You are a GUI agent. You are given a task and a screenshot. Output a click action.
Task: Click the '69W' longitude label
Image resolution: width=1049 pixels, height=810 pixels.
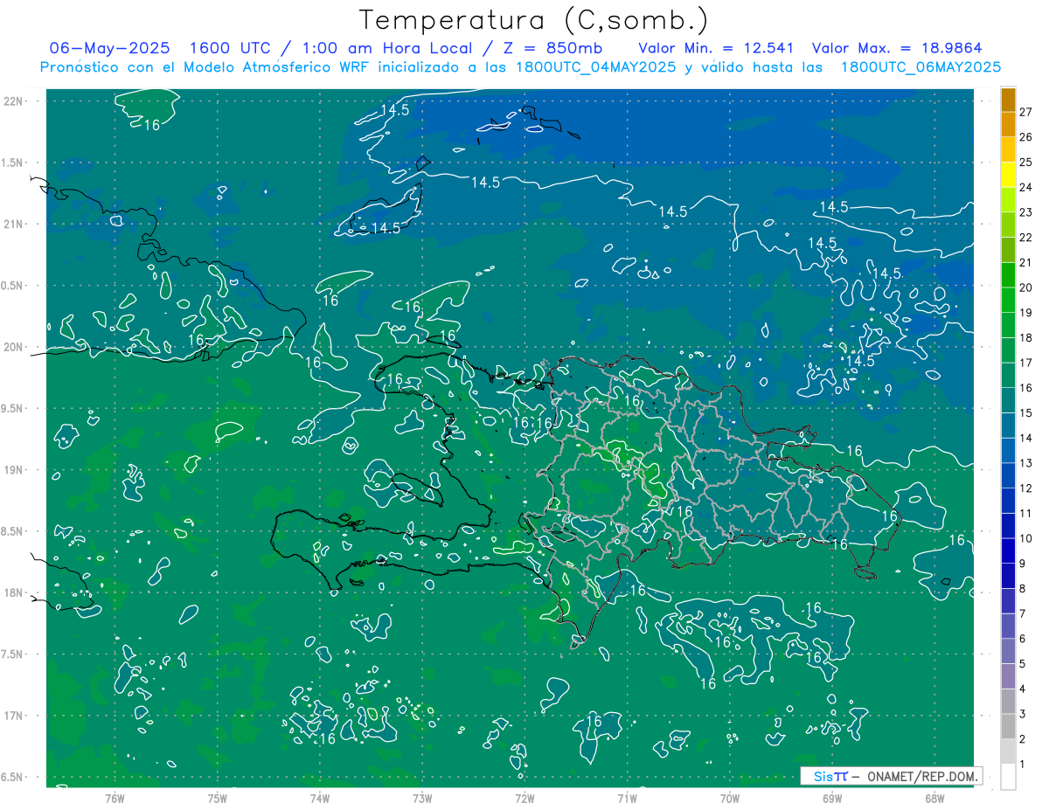[x=832, y=799]
